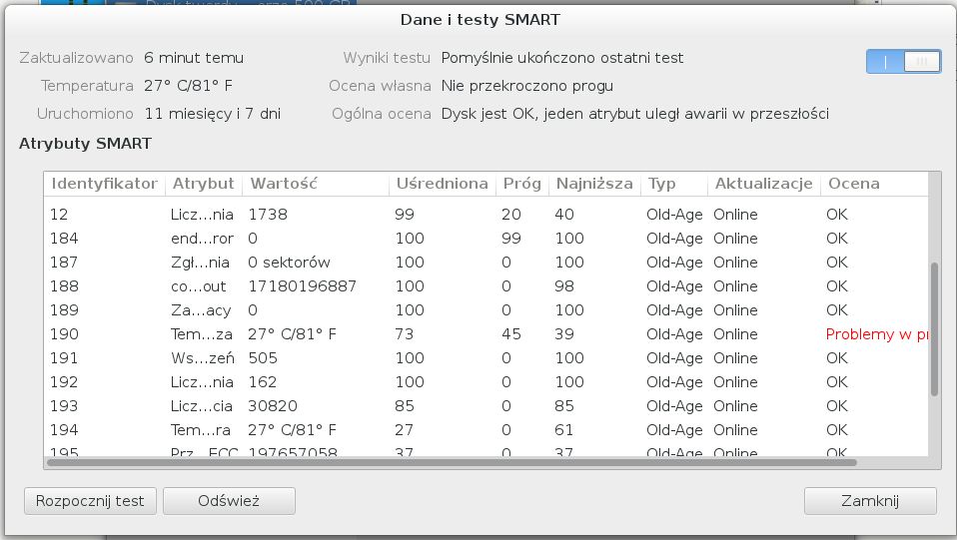Viewport: 957px width, 540px height.
Task: Select attribute row with ID 190
Action: [x=486, y=333]
